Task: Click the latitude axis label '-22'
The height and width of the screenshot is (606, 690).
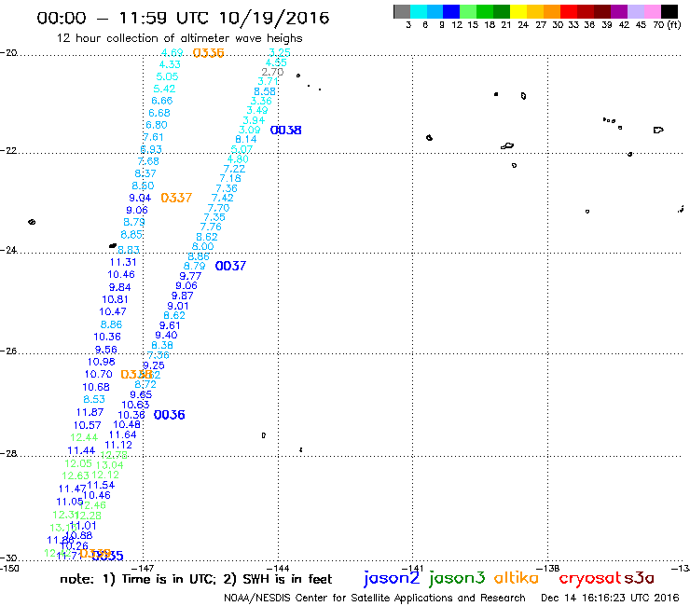Action: point(8,150)
